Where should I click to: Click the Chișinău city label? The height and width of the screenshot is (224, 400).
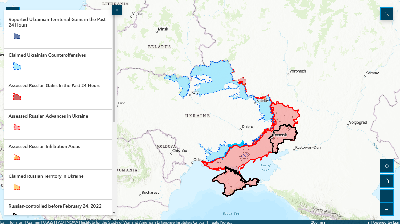point(180,150)
